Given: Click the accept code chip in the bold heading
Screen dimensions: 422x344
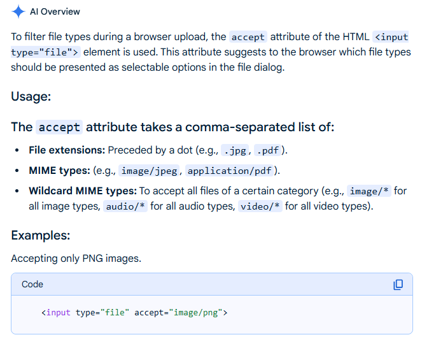Looking at the screenshot, I should (x=59, y=127).
